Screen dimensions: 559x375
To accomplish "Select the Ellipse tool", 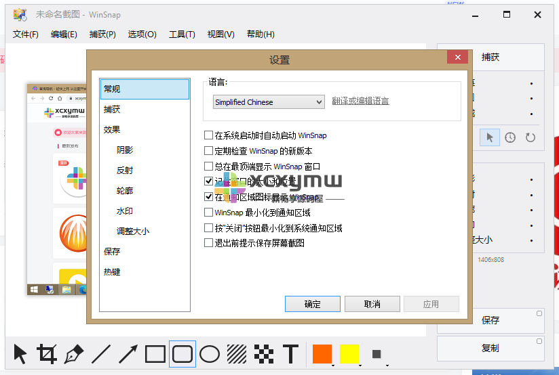I will point(209,353).
